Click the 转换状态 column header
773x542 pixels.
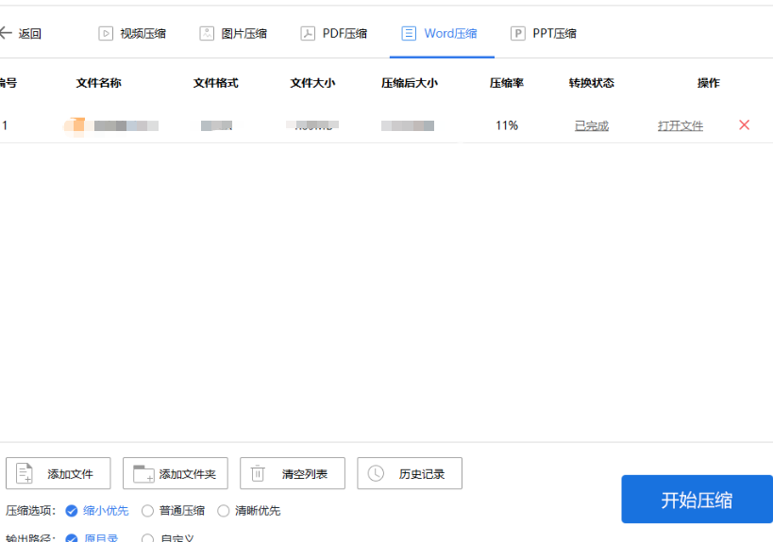pyautogui.click(x=592, y=83)
